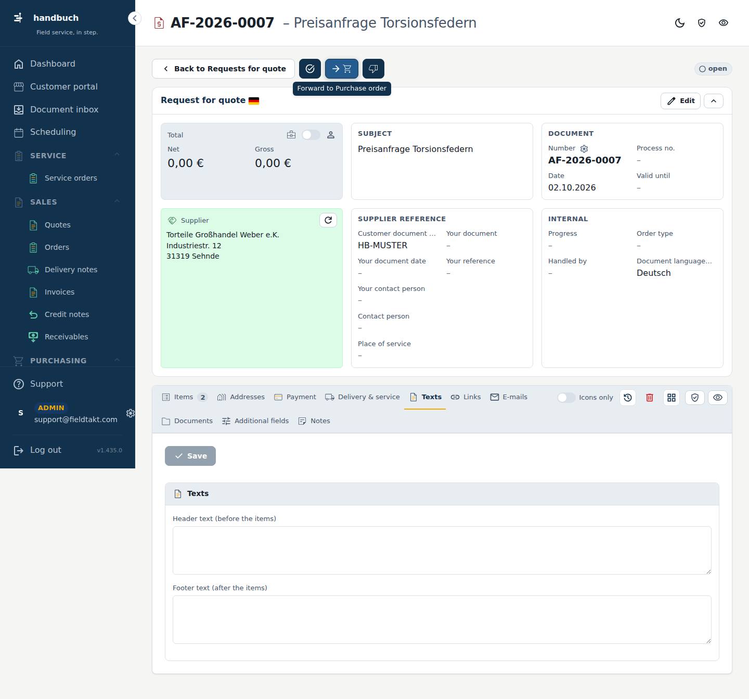
Task: Switch to the Delivery & service tab
Action: click(363, 397)
